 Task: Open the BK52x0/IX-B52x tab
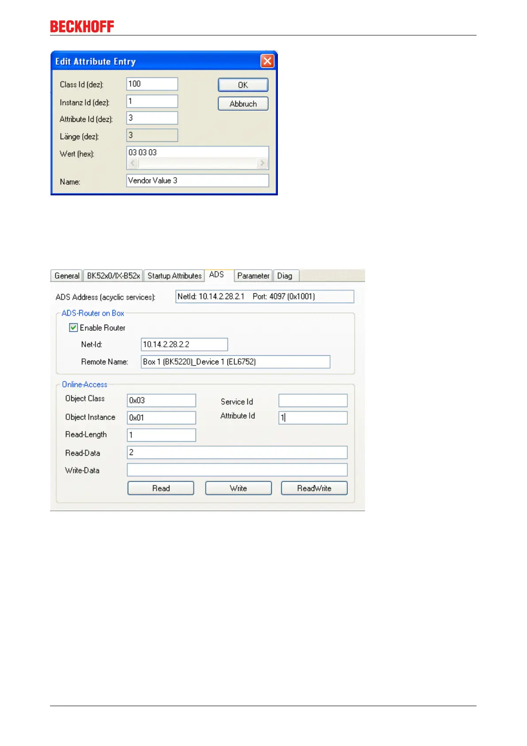coord(113,276)
